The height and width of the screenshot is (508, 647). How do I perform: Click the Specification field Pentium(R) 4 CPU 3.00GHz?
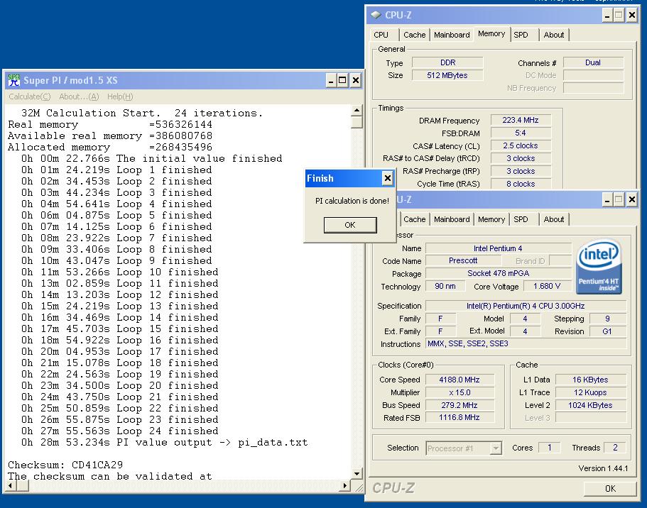526,306
